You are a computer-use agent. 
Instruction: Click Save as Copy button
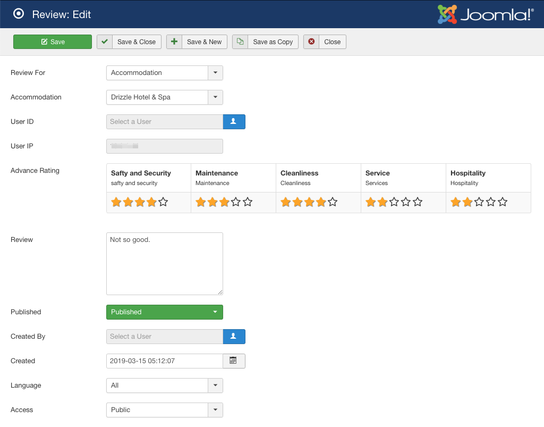[265, 42]
